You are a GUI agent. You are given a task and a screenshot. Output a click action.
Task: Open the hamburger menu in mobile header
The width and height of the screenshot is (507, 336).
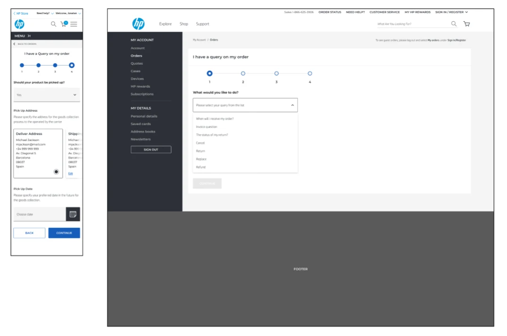tap(74, 24)
